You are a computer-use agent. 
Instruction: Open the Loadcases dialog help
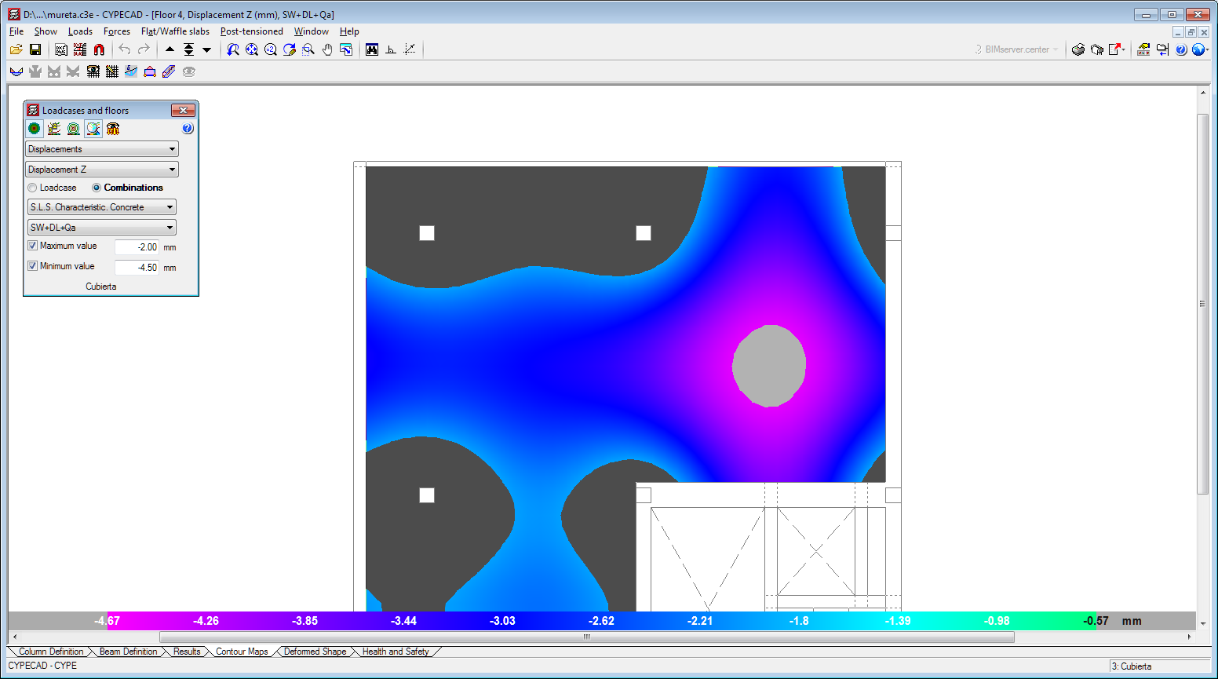tap(186, 129)
